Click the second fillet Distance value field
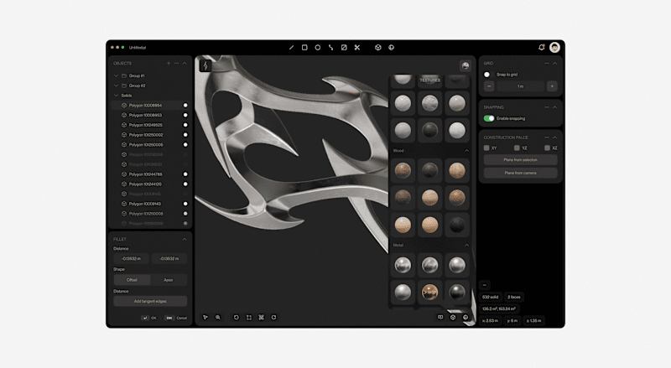Screen dimensions: 671x368 tap(169, 258)
